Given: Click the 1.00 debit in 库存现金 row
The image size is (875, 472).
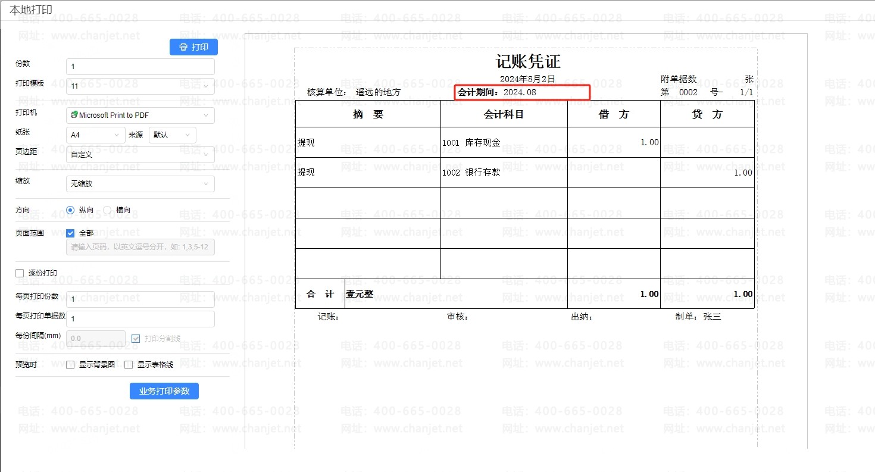Looking at the screenshot, I should pyautogui.click(x=649, y=142).
